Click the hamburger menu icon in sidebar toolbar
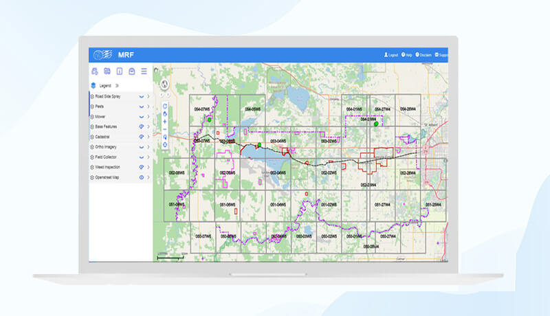Viewport: 550px width, 316px height. pos(144,71)
